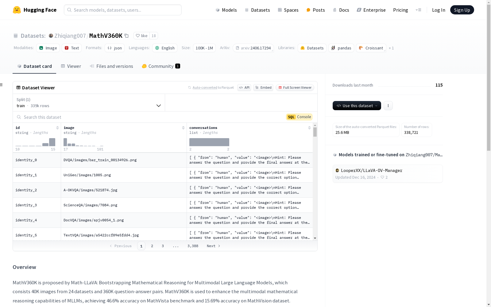Open Spaces in top navigation
This screenshot has width=491, height=307.
click(288, 10)
